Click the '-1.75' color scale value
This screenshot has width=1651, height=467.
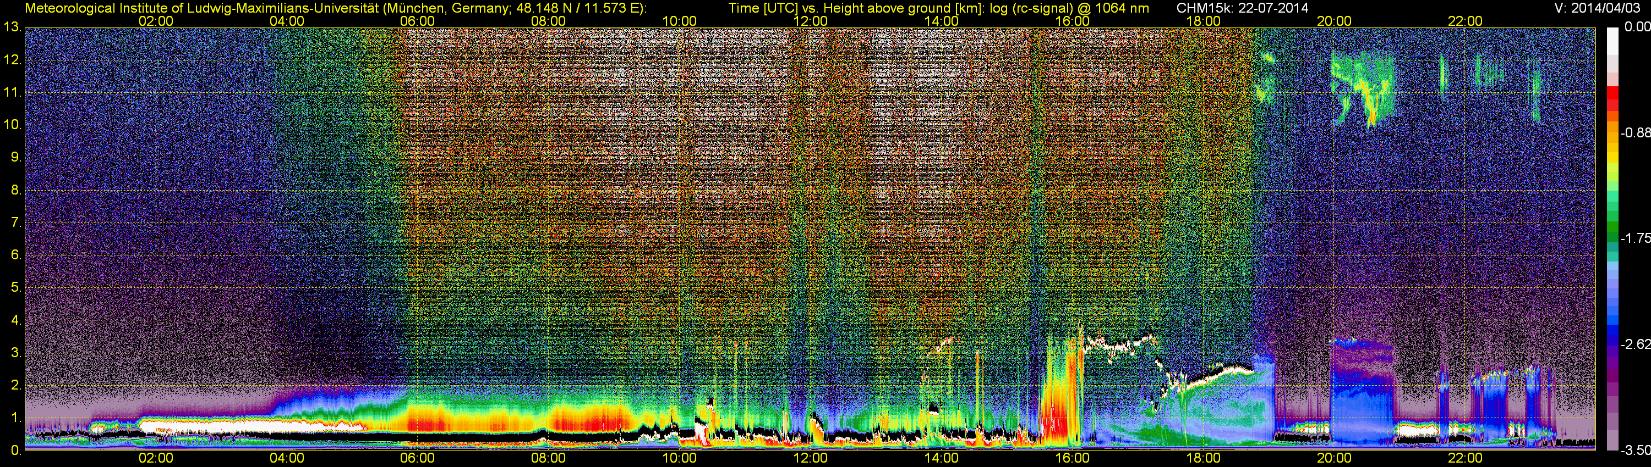pos(1635,238)
